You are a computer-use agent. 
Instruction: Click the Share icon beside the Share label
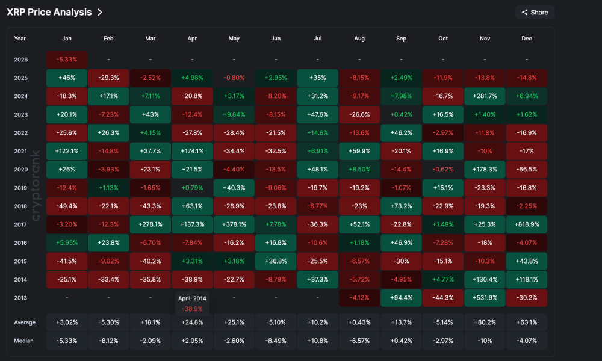click(x=524, y=12)
